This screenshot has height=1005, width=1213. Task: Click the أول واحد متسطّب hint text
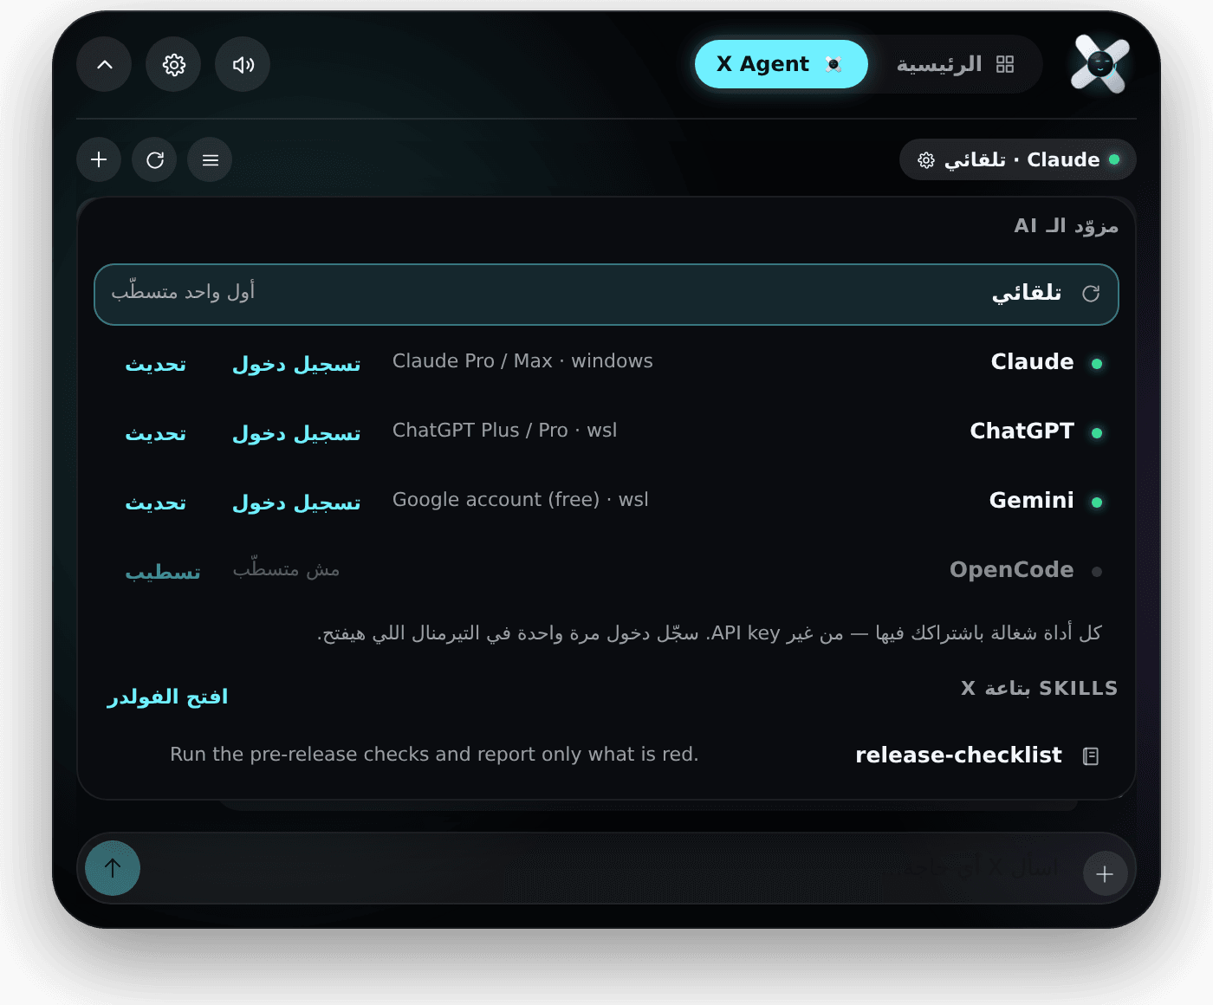[x=183, y=292]
